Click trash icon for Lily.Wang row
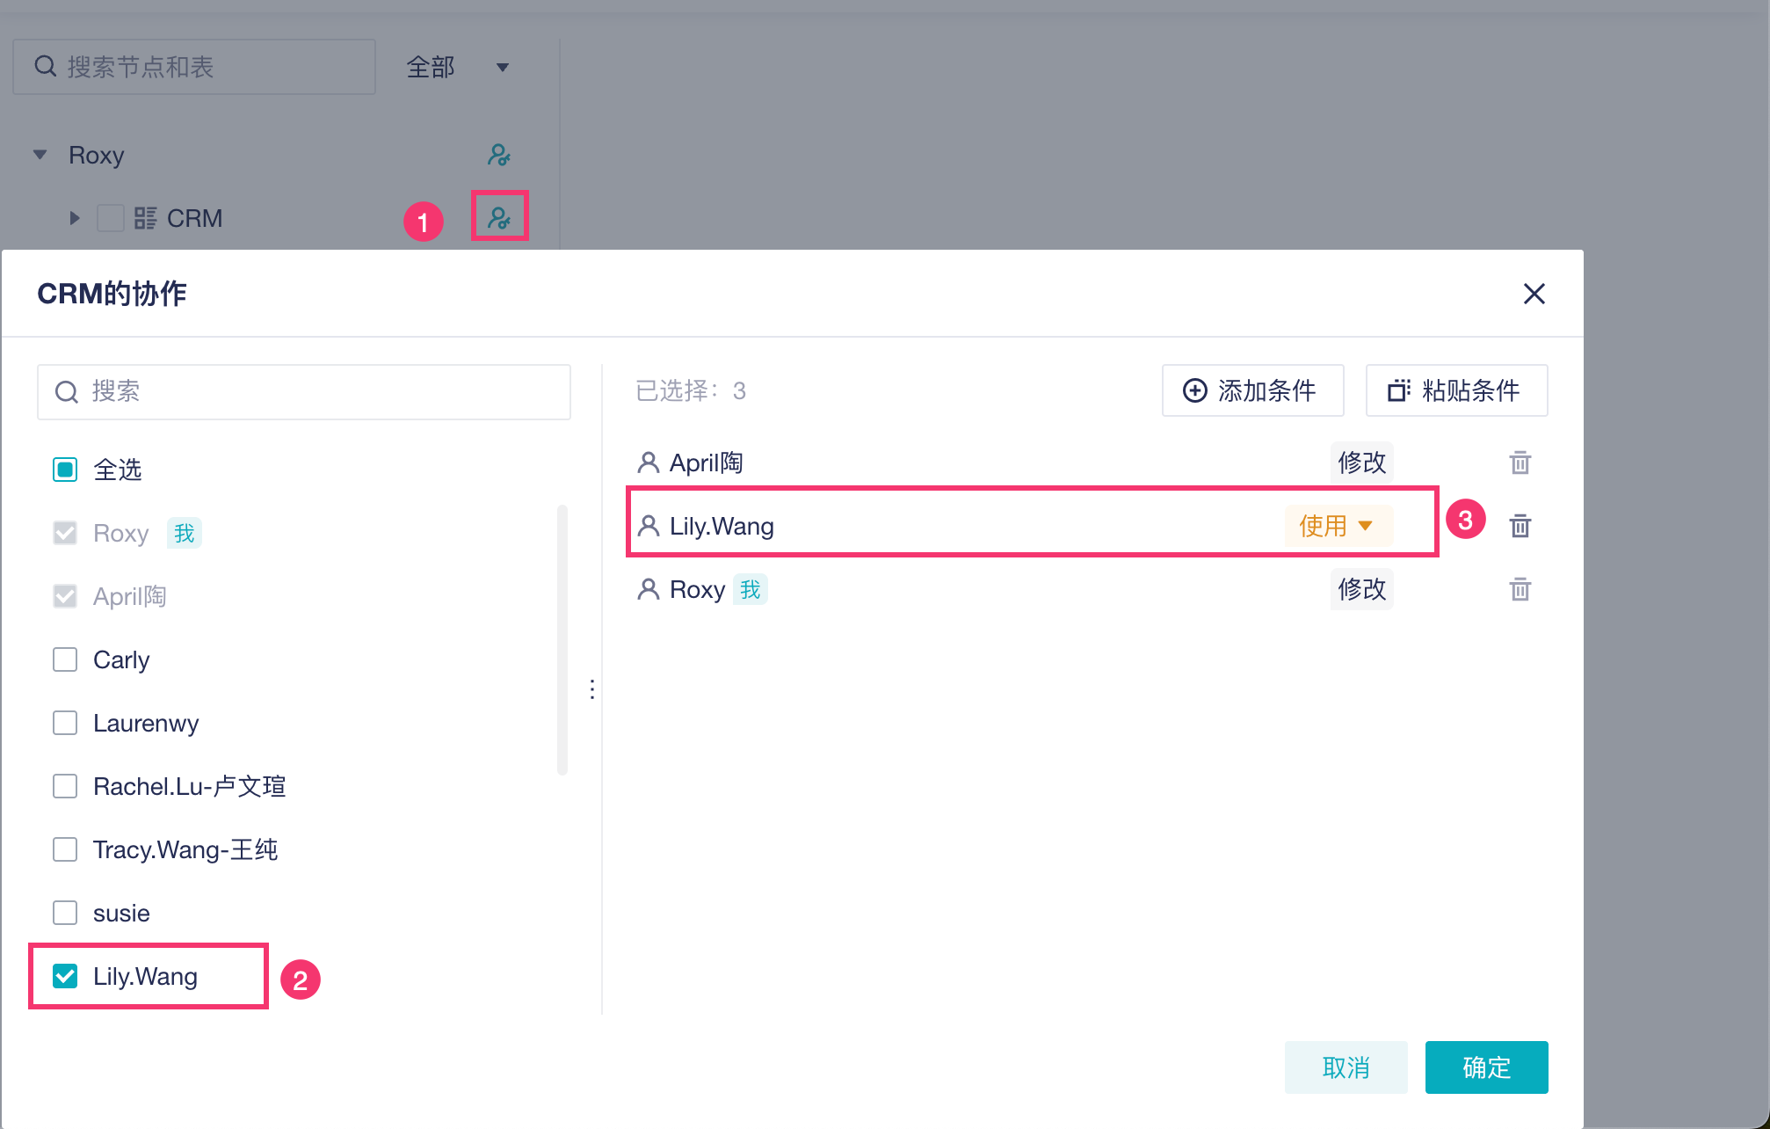Image resolution: width=1770 pixels, height=1129 pixels. tap(1520, 526)
